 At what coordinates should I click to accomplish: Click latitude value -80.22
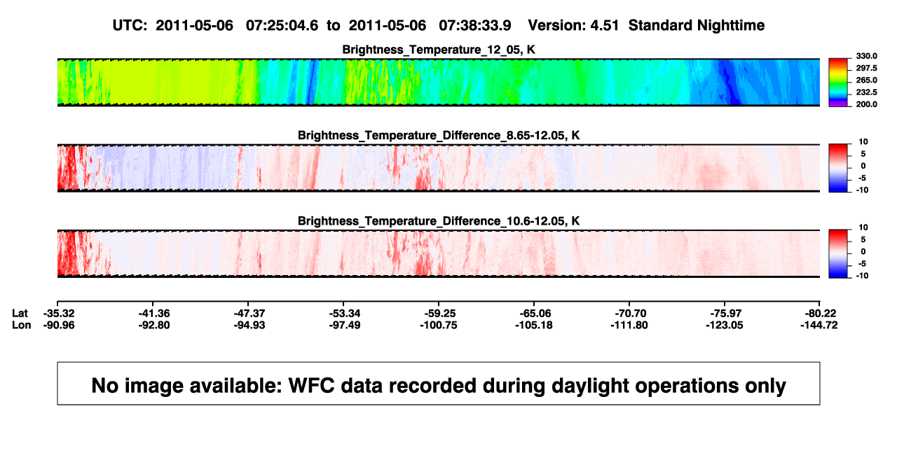pos(820,313)
